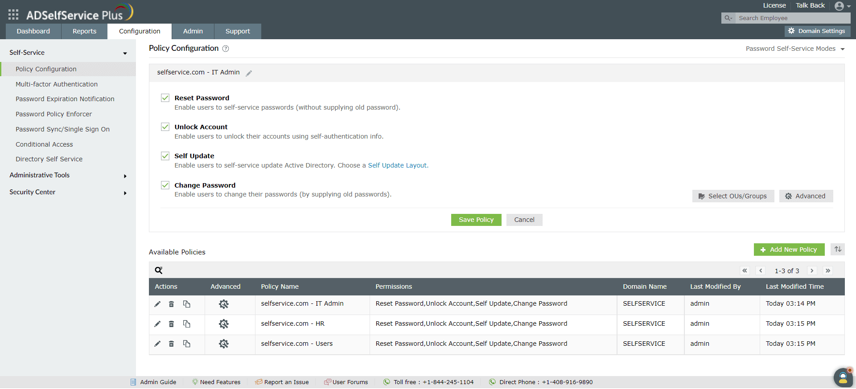Open the chat assistant bubble
Screen dimensions: 856x389
843,377
